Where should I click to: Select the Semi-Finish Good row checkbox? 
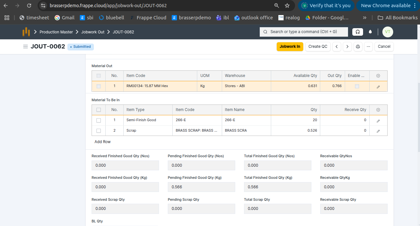[98, 120]
